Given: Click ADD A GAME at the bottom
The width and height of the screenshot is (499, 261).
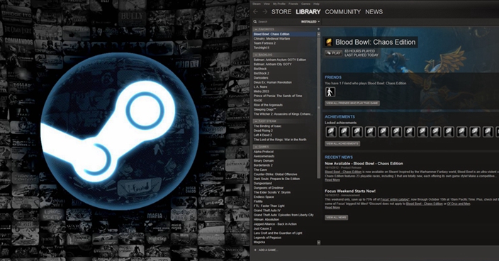Looking at the screenshot, I should tap(268, 250).
